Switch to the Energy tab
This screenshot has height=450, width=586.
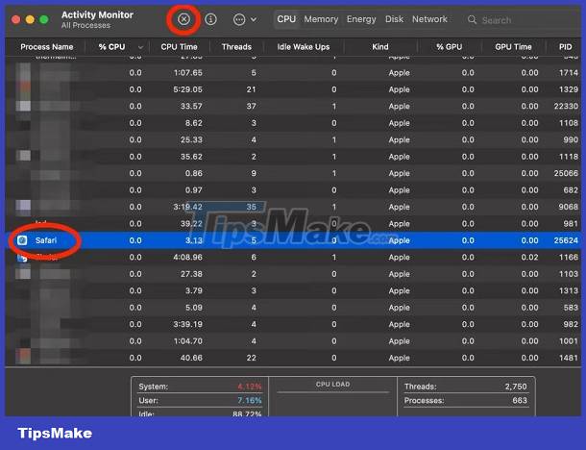[361, 19]
